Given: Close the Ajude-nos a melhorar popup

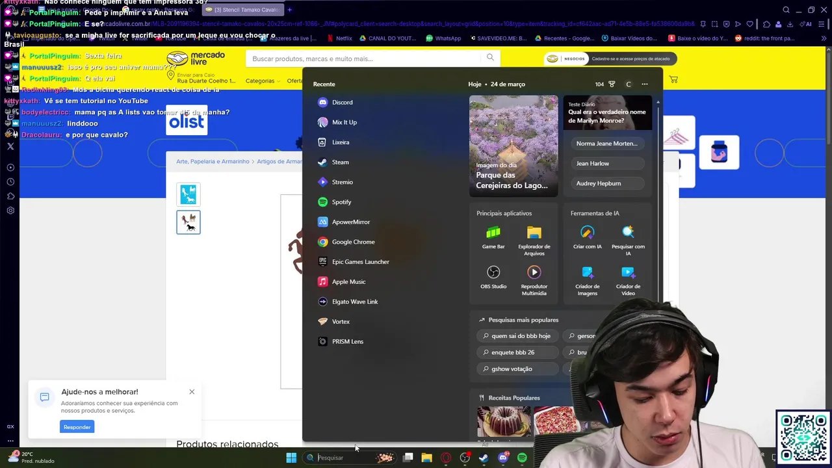Looking at the screenshot, I should (x=192, y=392).
